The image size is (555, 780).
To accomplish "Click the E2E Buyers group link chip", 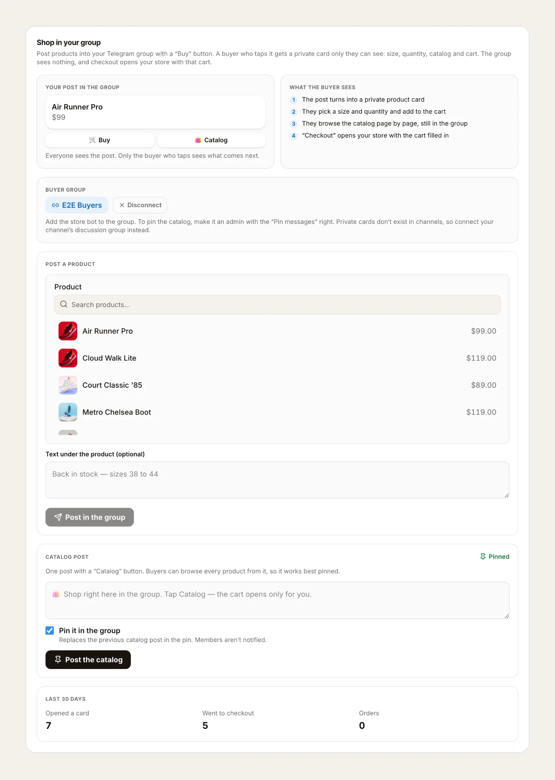I will pos(77,205).
